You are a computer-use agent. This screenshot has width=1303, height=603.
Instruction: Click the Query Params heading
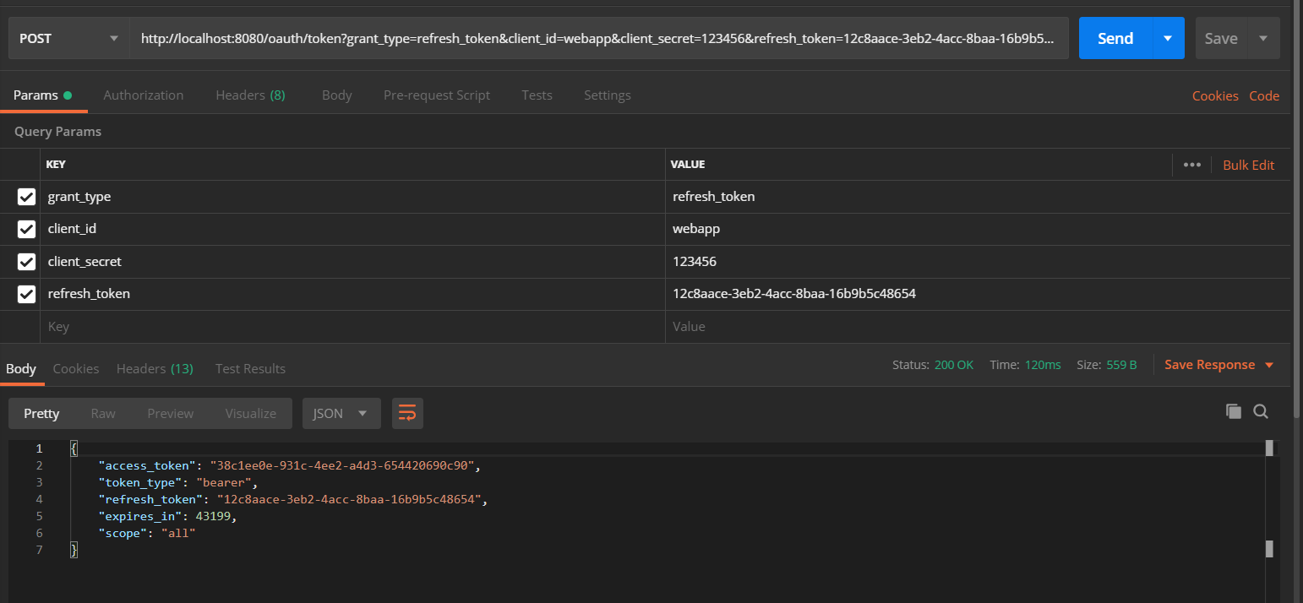[57, 132]
